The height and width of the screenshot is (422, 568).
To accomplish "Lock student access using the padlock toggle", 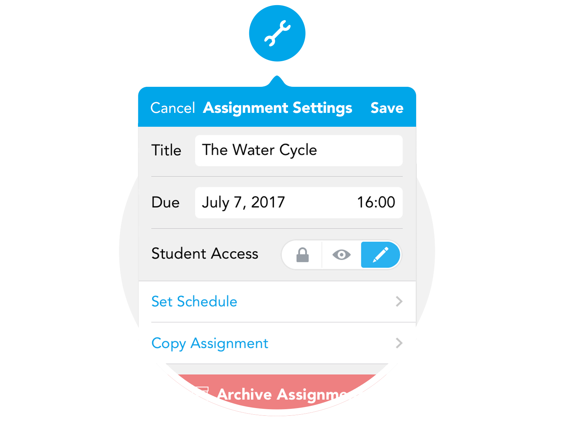I will (302, 255).
